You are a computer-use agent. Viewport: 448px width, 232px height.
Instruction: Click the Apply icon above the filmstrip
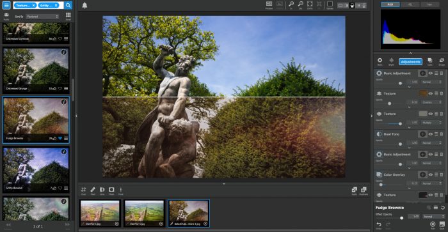(x=355, y=190)
